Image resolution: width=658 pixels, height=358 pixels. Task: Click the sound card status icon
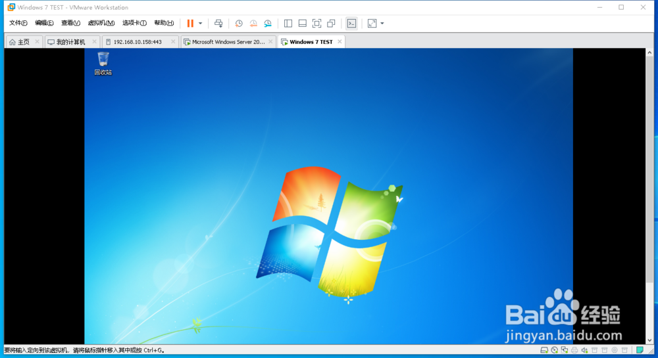click(584, 350)
